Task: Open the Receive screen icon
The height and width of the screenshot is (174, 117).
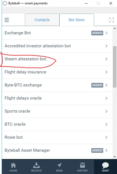Action: point(36,165)
